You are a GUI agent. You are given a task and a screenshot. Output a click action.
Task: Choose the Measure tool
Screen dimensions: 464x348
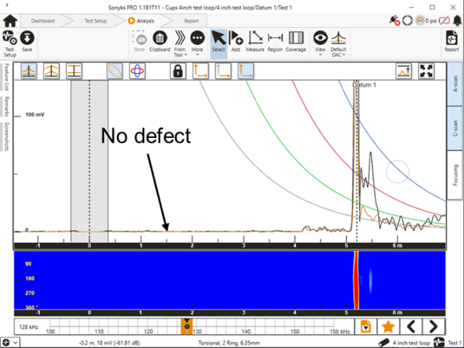pyautogui.click(x=255, y=41)
